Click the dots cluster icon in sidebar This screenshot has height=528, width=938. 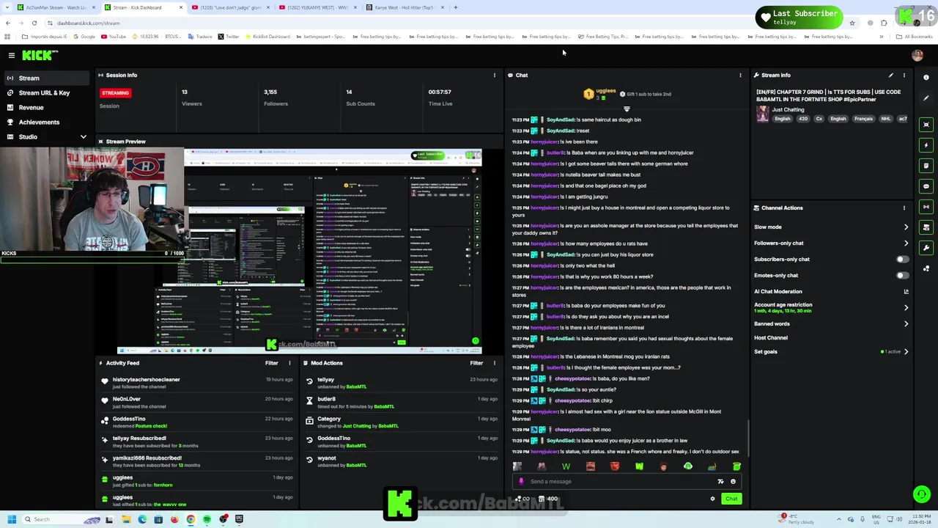click(x=926, y=268)
